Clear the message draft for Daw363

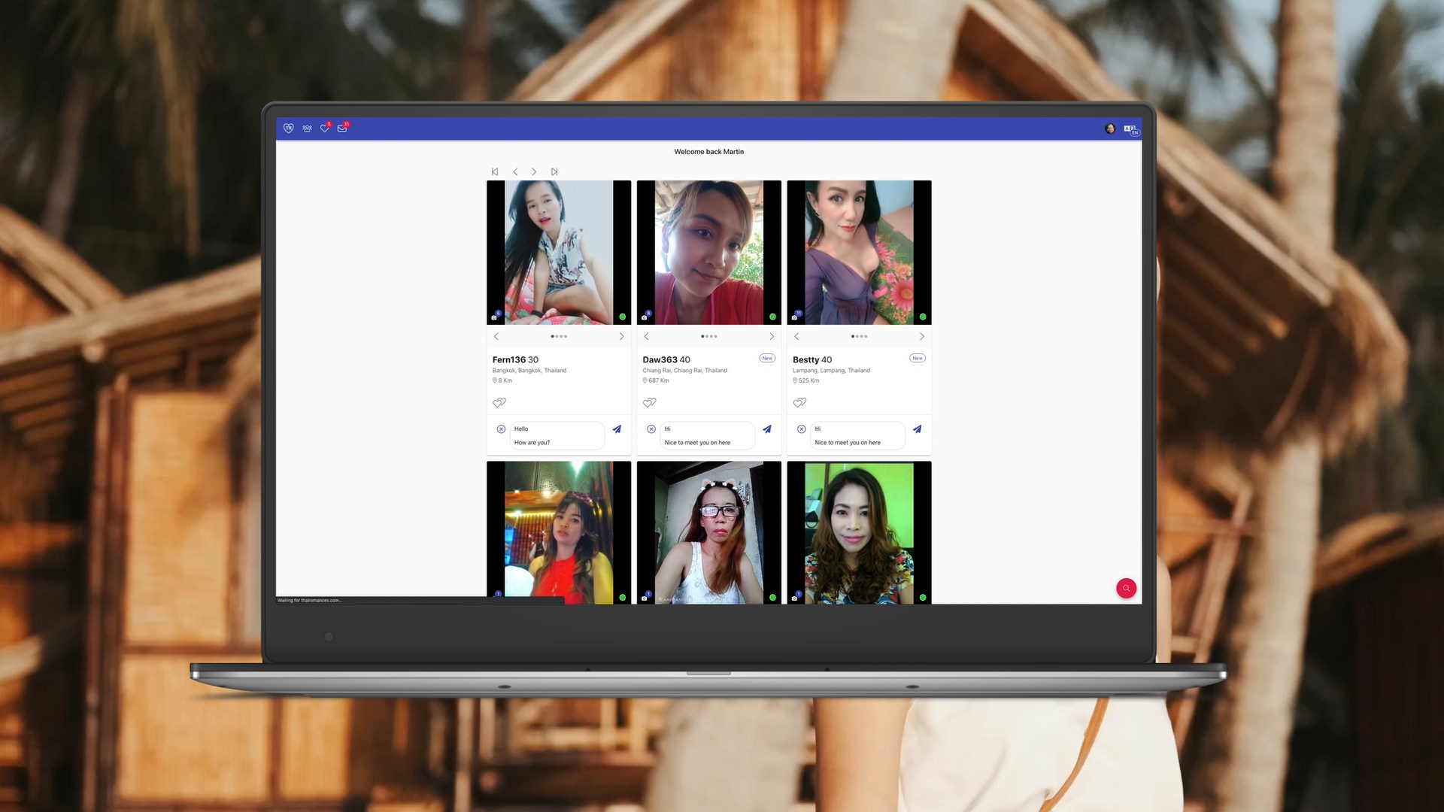651,429
